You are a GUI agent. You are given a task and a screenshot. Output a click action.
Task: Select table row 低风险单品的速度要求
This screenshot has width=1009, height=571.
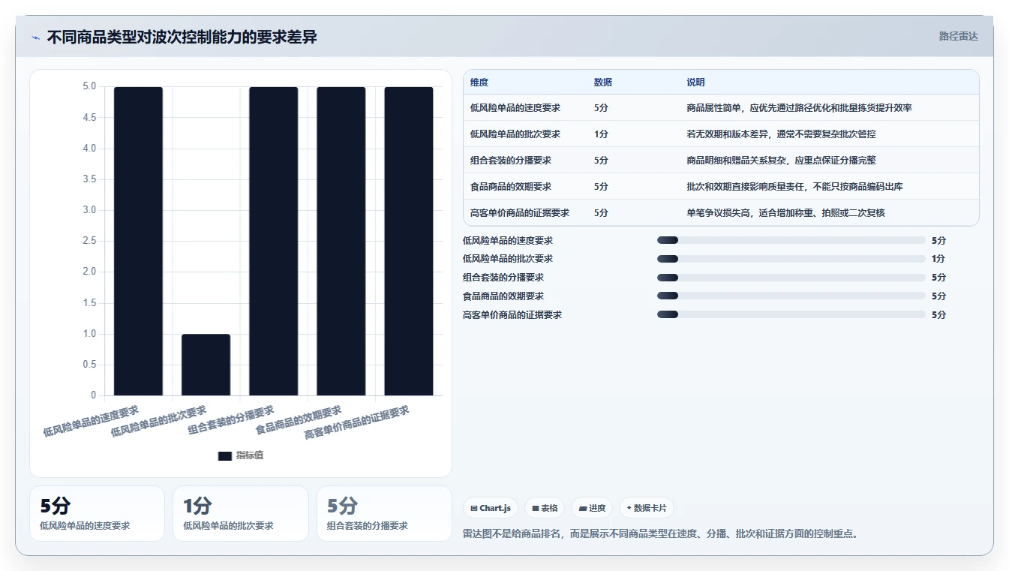[x=721, y=108]
